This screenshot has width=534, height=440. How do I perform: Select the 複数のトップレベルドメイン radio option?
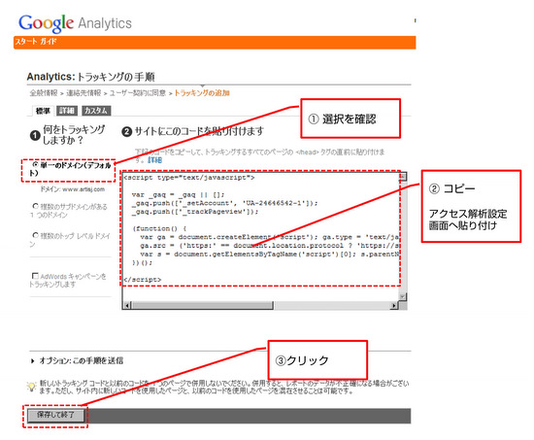tap(35, 235)
